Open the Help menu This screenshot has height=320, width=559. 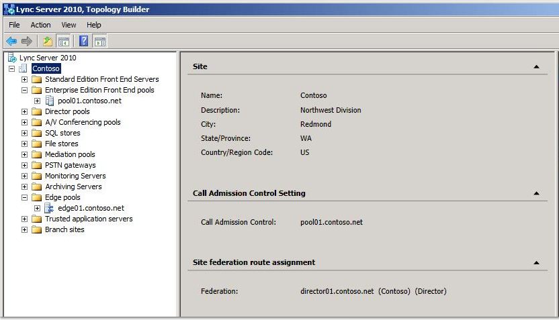tap(94, 25)
